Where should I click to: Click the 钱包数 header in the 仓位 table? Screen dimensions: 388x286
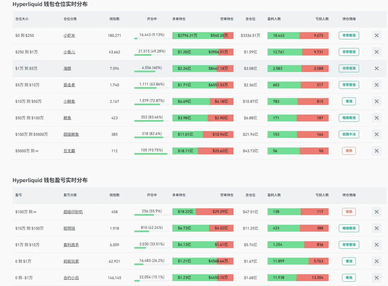(x=114, y=19)
